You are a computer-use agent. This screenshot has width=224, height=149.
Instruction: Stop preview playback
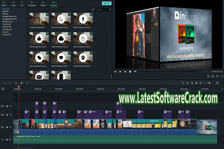click(x=130, y=72)
